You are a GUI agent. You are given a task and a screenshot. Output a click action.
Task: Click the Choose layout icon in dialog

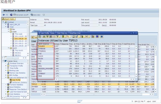click(x=88, y=36)
